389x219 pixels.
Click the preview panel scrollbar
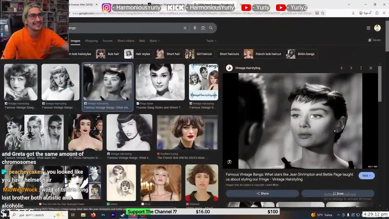(x=380, y=84)
